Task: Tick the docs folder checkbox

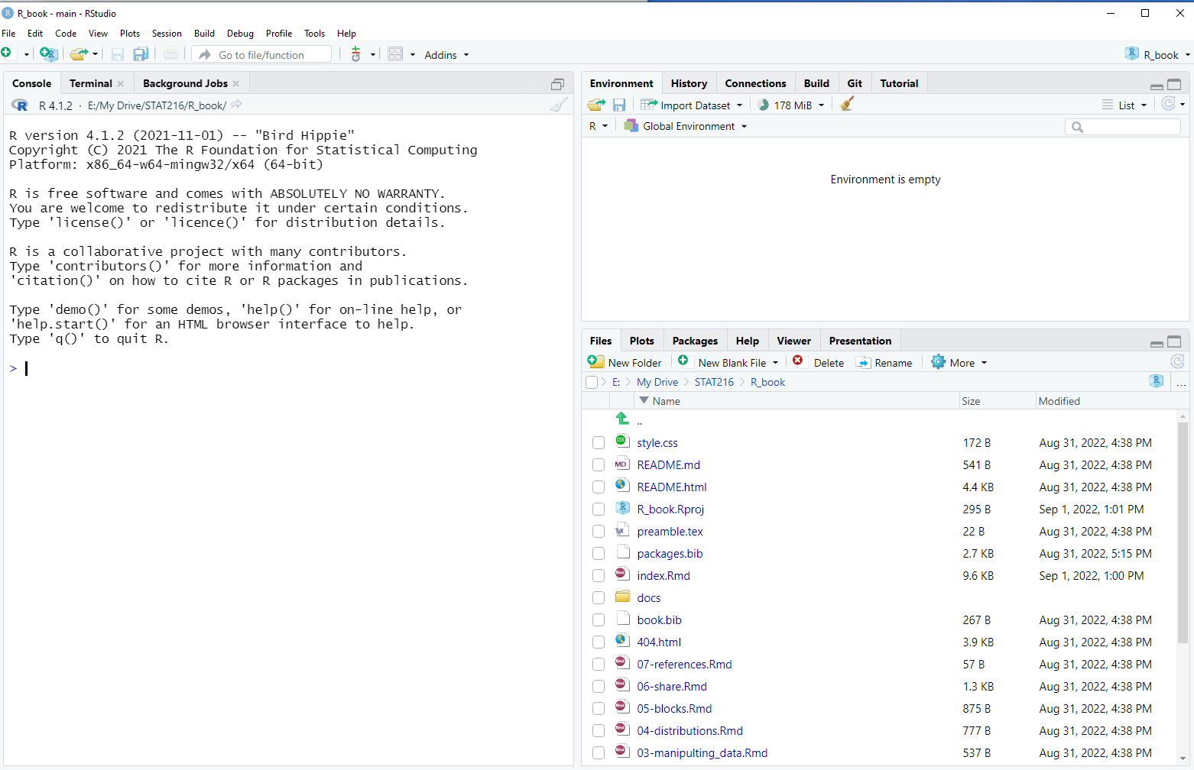Action: coord(599,598)
